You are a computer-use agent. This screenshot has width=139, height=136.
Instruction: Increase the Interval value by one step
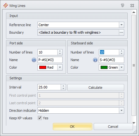tap(63, 86)
